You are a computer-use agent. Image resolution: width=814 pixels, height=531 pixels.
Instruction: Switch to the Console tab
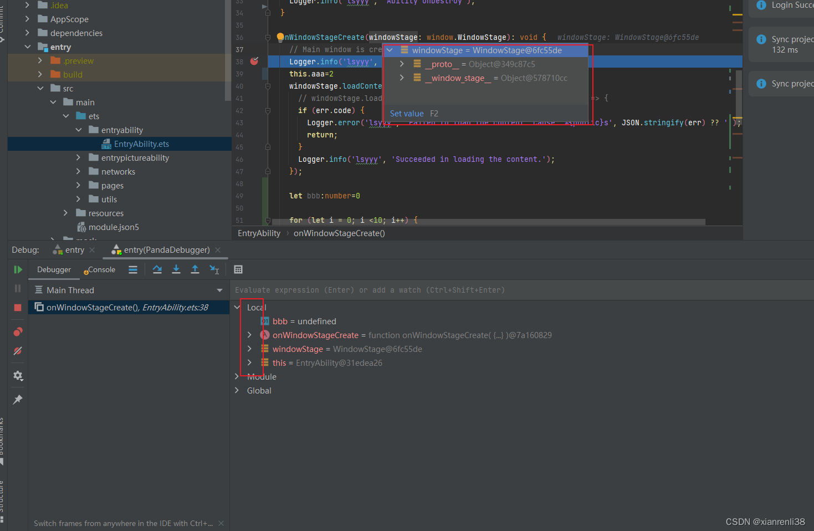(100, 269)
